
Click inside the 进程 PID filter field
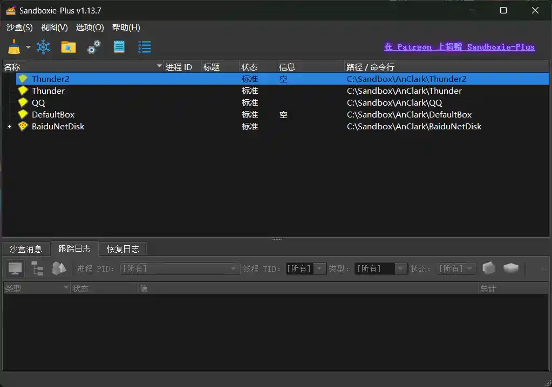(178, 268)
